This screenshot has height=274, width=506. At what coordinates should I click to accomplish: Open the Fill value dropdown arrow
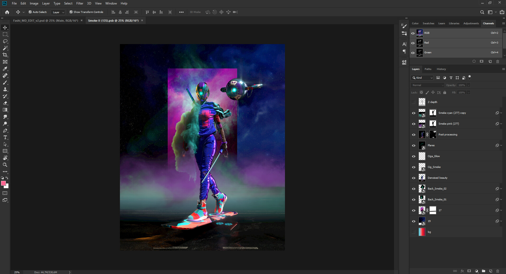pos(468,92)
